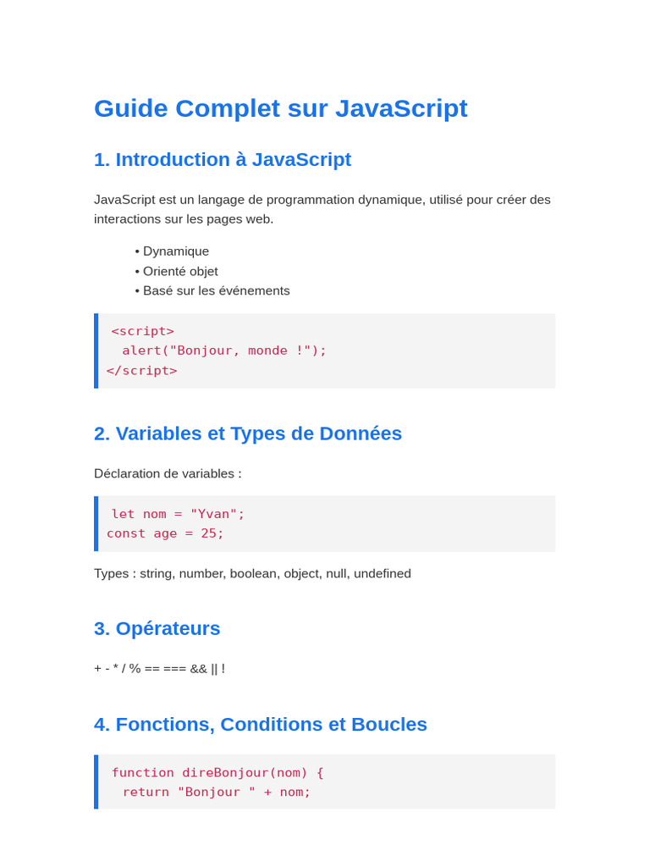Click the "4. Fonctions, Conditions et Boucles" heading
Image resolution: width=650 pixels, height=867 pixels.
click(260, 725)
